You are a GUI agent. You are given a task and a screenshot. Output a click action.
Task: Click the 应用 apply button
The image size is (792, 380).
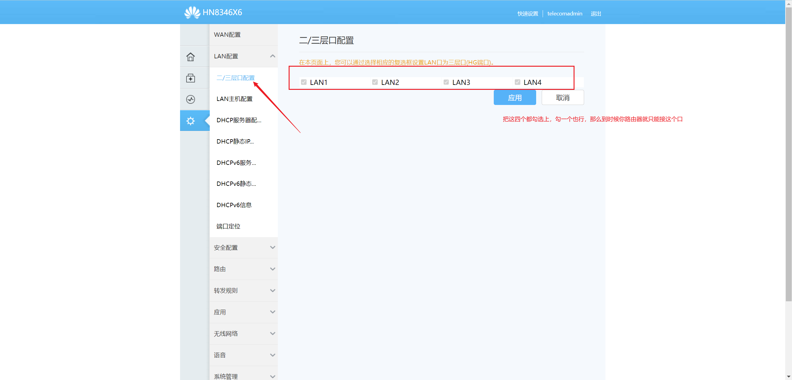click(x=514, y=98)
